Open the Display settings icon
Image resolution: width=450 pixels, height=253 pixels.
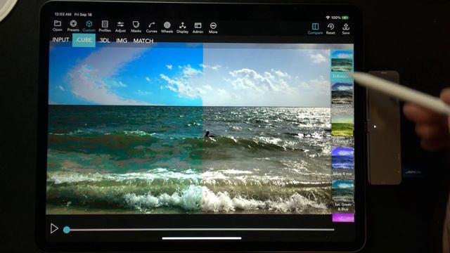pyautogui.click(x=183, y=28)
